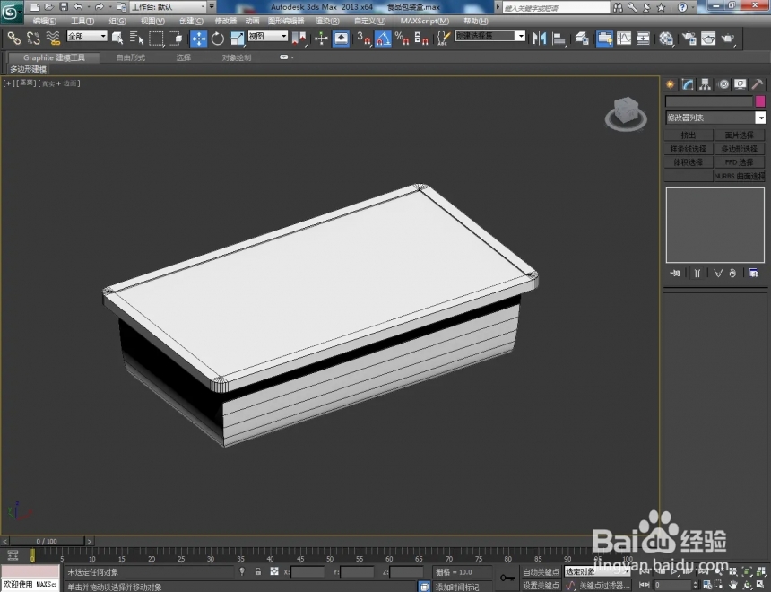771x592 pixels.
Task: Open reference coordinate dropdown 视图
Action: coord(267,36)
